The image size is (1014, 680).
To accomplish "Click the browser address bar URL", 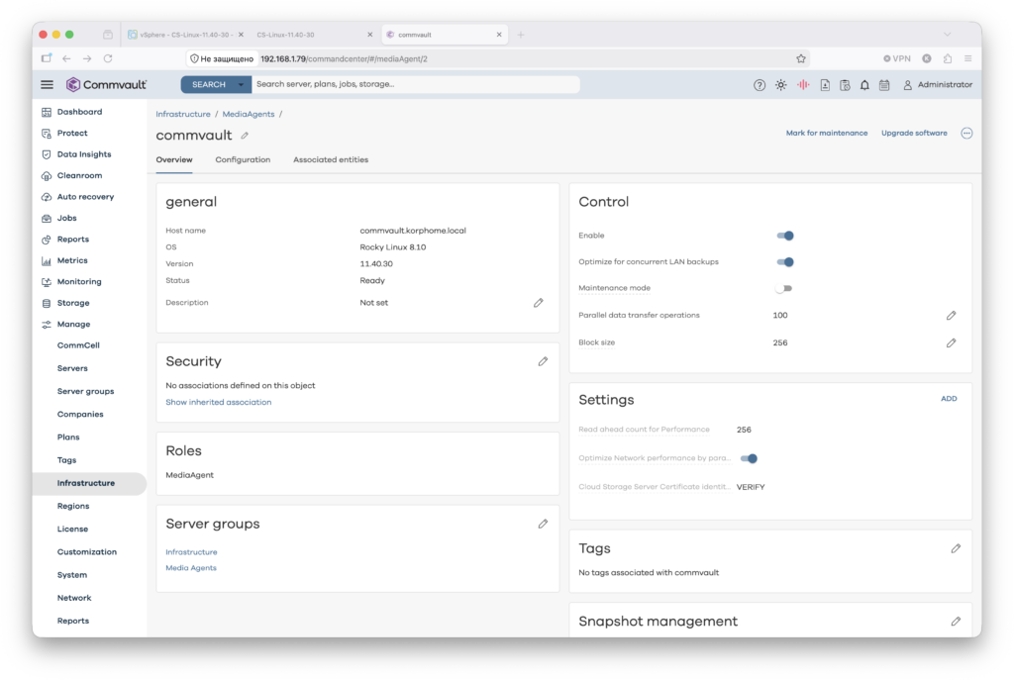I will pos(344,58).
